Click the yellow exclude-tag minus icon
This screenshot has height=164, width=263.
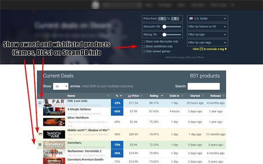click(201, 49)
